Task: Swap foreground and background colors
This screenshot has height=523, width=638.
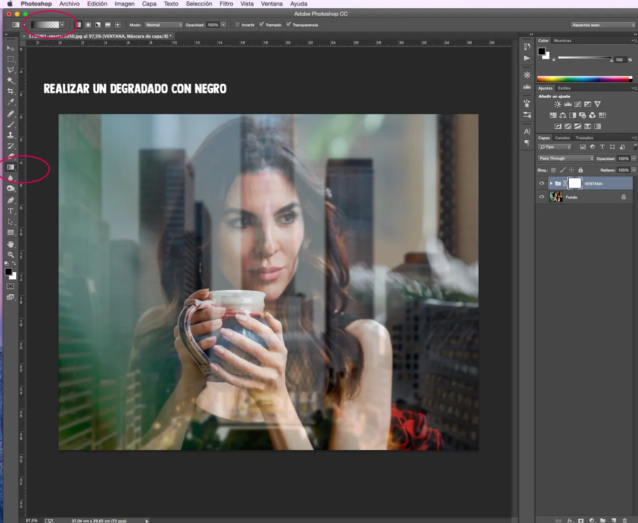Action: click(x=14, y=263)
